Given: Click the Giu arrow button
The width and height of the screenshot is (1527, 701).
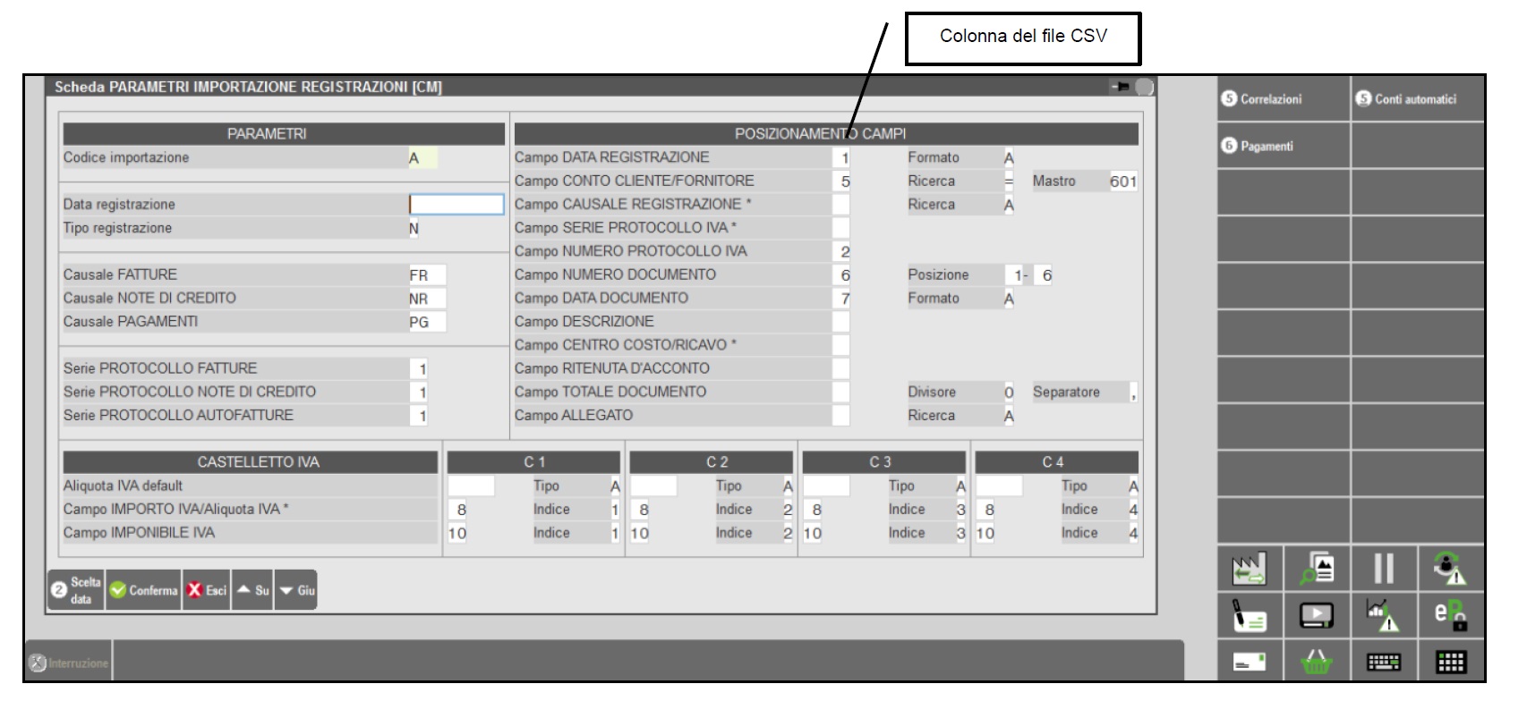Looking at the screenshot, I should coord(296,590).
